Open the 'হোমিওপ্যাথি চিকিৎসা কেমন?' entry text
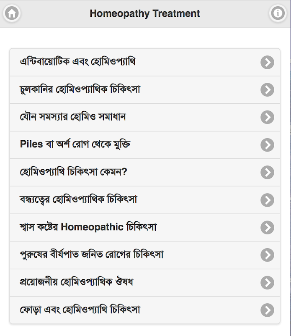 [x=73, y=172]
